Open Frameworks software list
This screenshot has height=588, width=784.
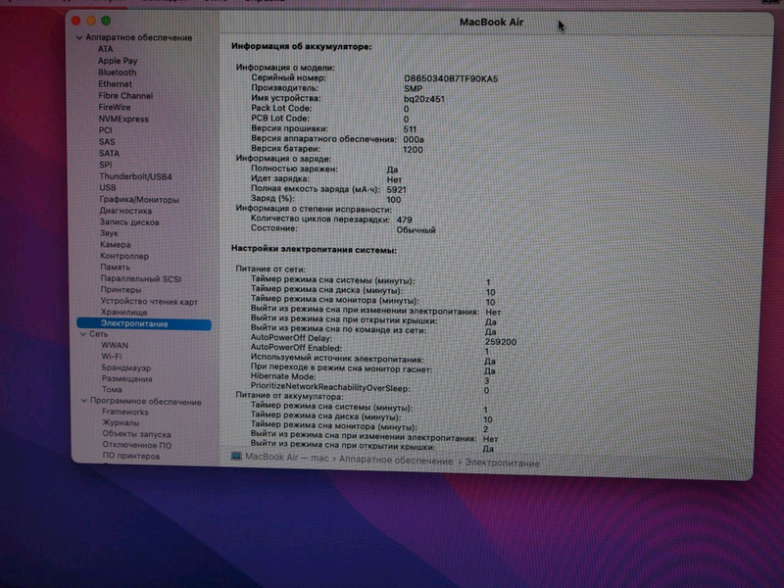click(125, 412)
